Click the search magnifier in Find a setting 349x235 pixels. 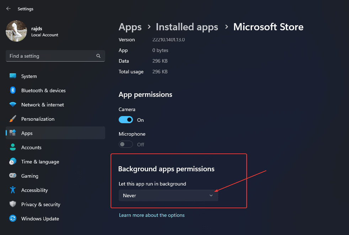pyautogui.click(x=98, y=56)
